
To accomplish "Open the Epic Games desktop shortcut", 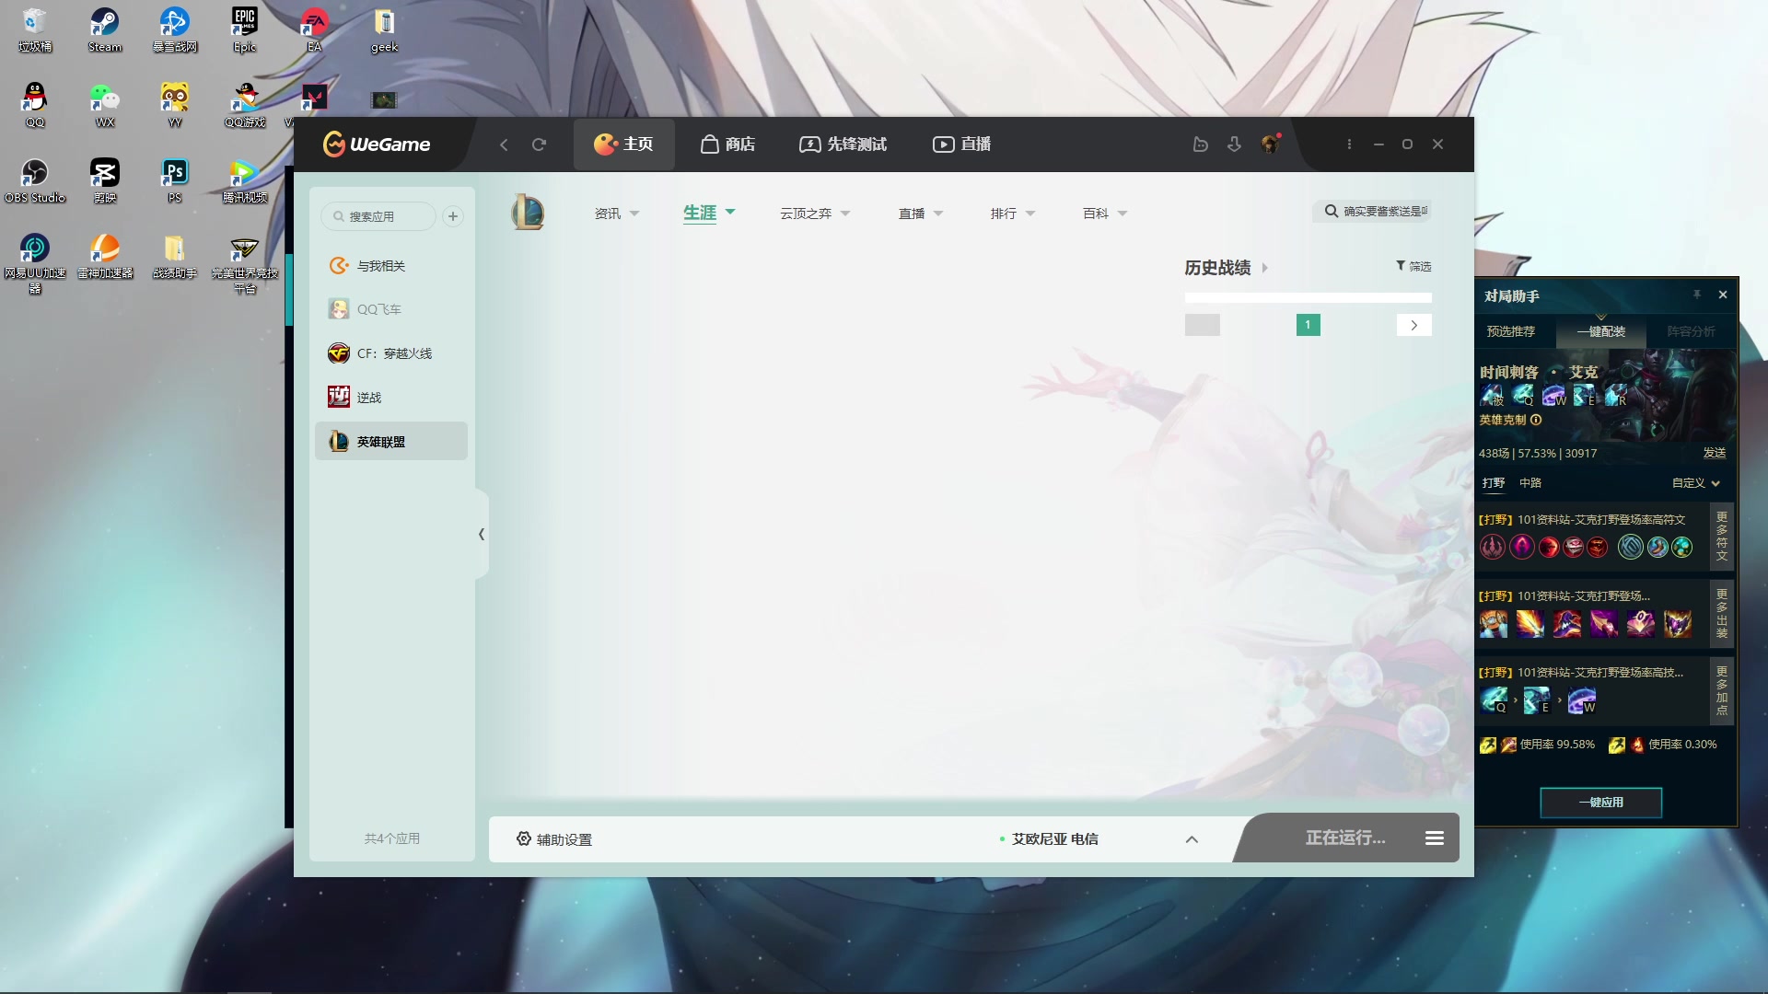I will point(244,29).
